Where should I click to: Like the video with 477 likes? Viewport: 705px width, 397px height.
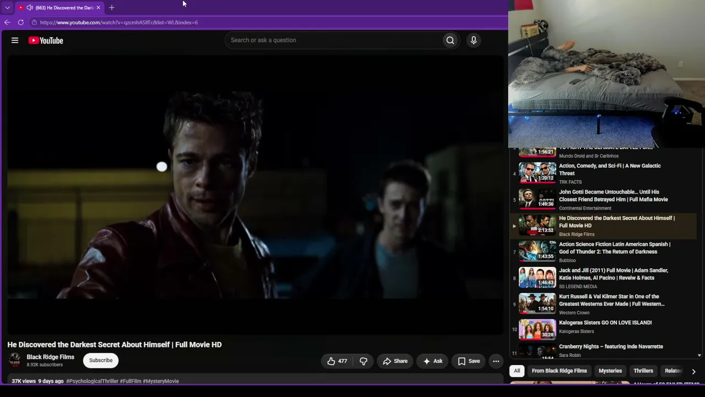pyautogui.click(x=337, y=361)
